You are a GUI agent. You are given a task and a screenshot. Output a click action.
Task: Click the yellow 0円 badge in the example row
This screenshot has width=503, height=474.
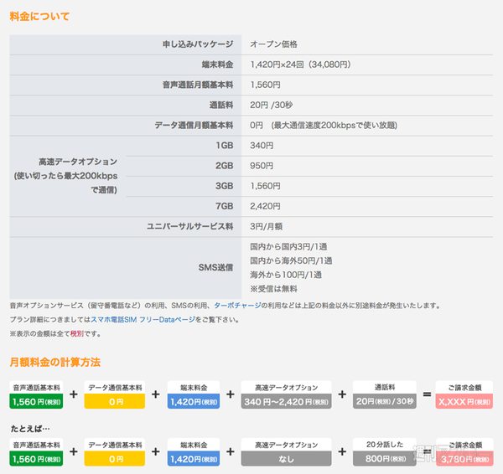(115, 459)
